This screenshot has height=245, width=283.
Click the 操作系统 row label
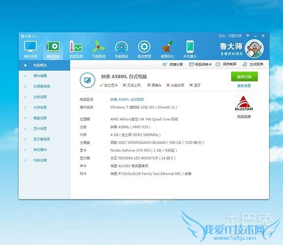[86, 107]
